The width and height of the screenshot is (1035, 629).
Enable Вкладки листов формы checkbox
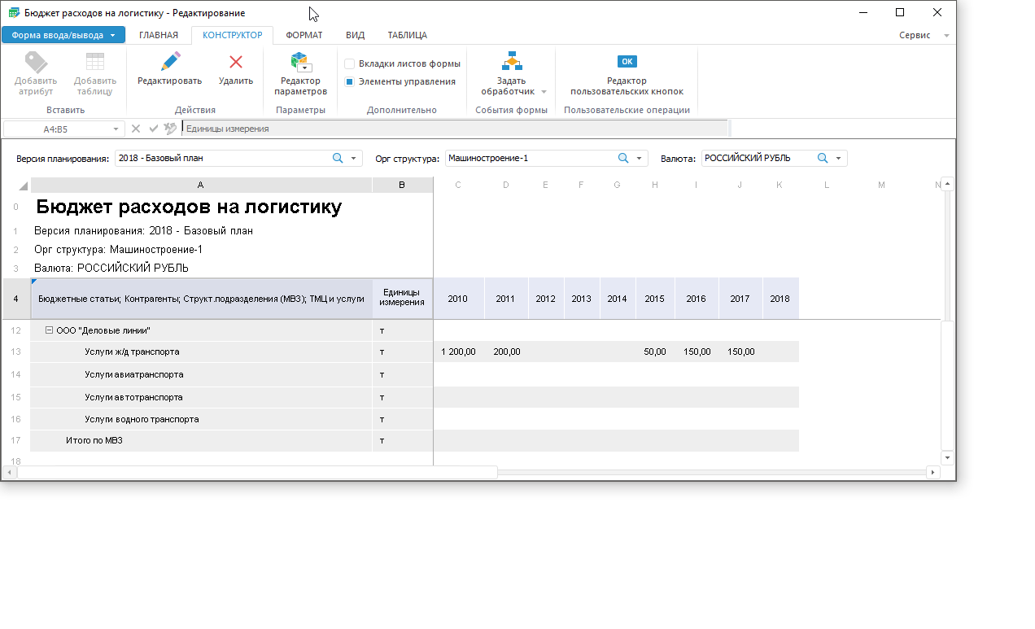point(349,63)
